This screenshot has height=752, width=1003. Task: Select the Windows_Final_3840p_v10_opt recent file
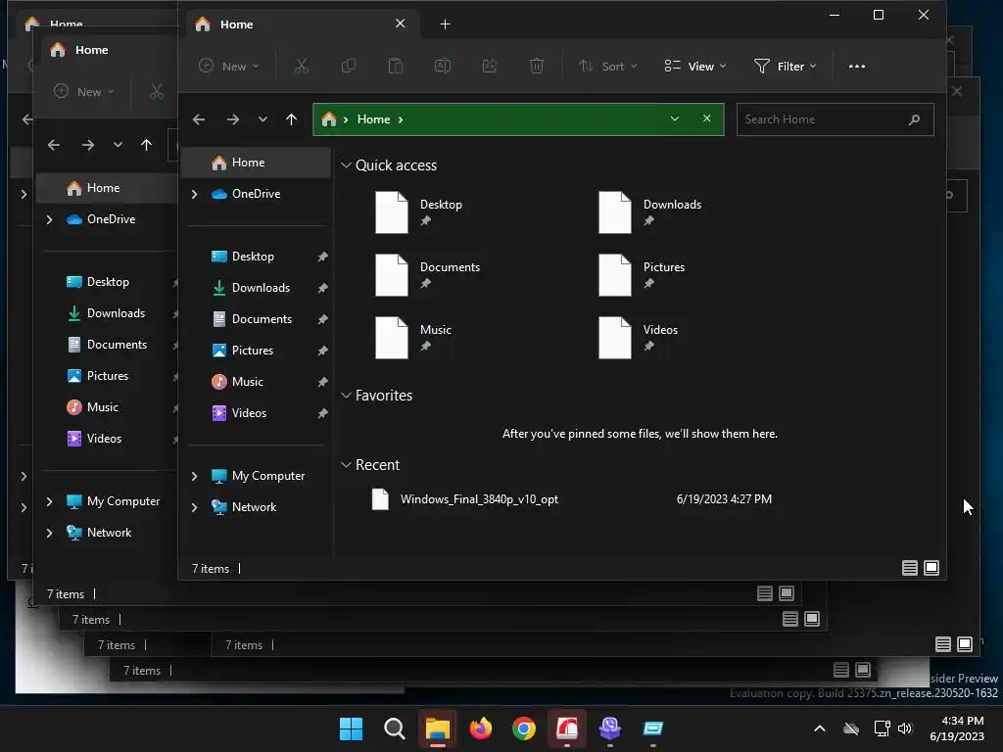pyautogui.click(x=479, y=498)
